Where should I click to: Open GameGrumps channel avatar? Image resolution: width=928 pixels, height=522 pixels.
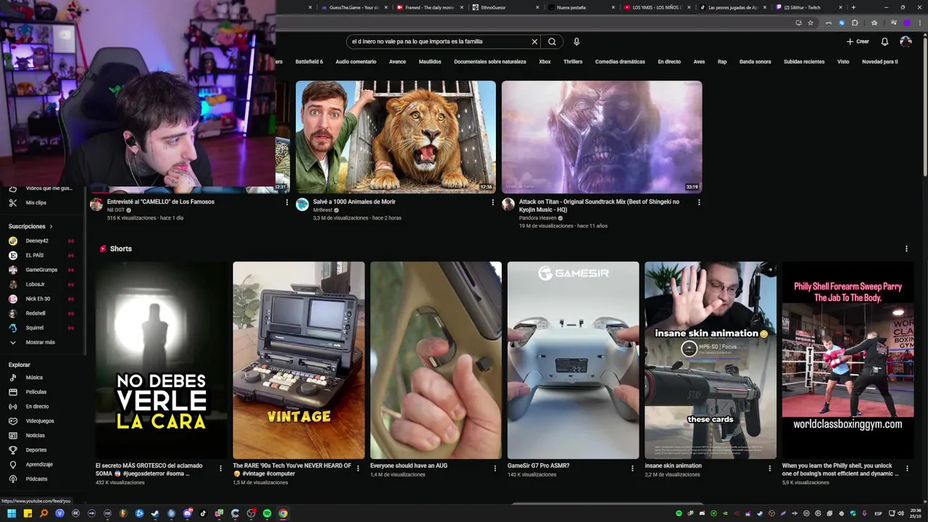point(12,270)
